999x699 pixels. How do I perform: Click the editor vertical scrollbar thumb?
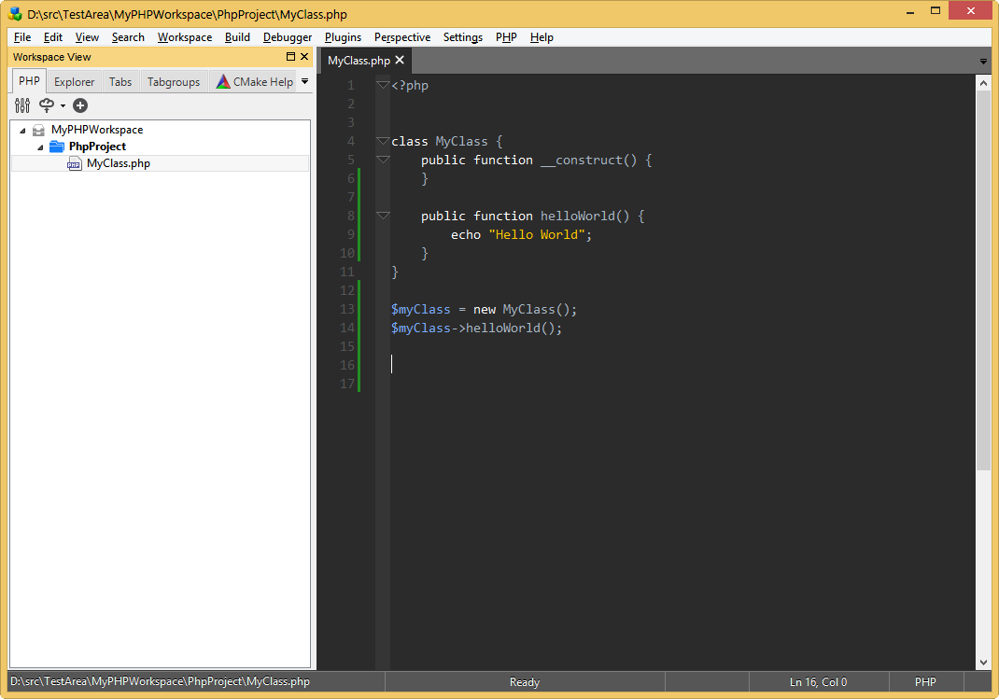[x=983, y=280]
